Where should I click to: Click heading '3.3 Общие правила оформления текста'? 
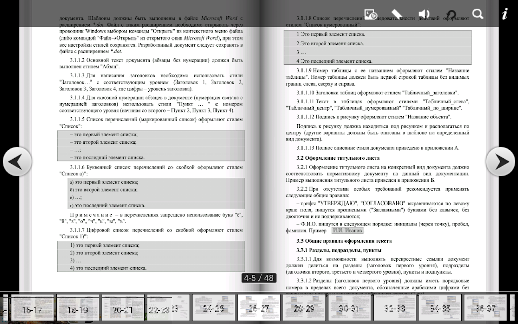pyautogui.click(x=344, y=241)
